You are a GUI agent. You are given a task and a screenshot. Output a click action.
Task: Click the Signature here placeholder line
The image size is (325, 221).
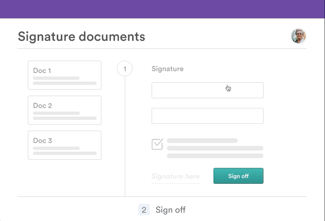176,176
